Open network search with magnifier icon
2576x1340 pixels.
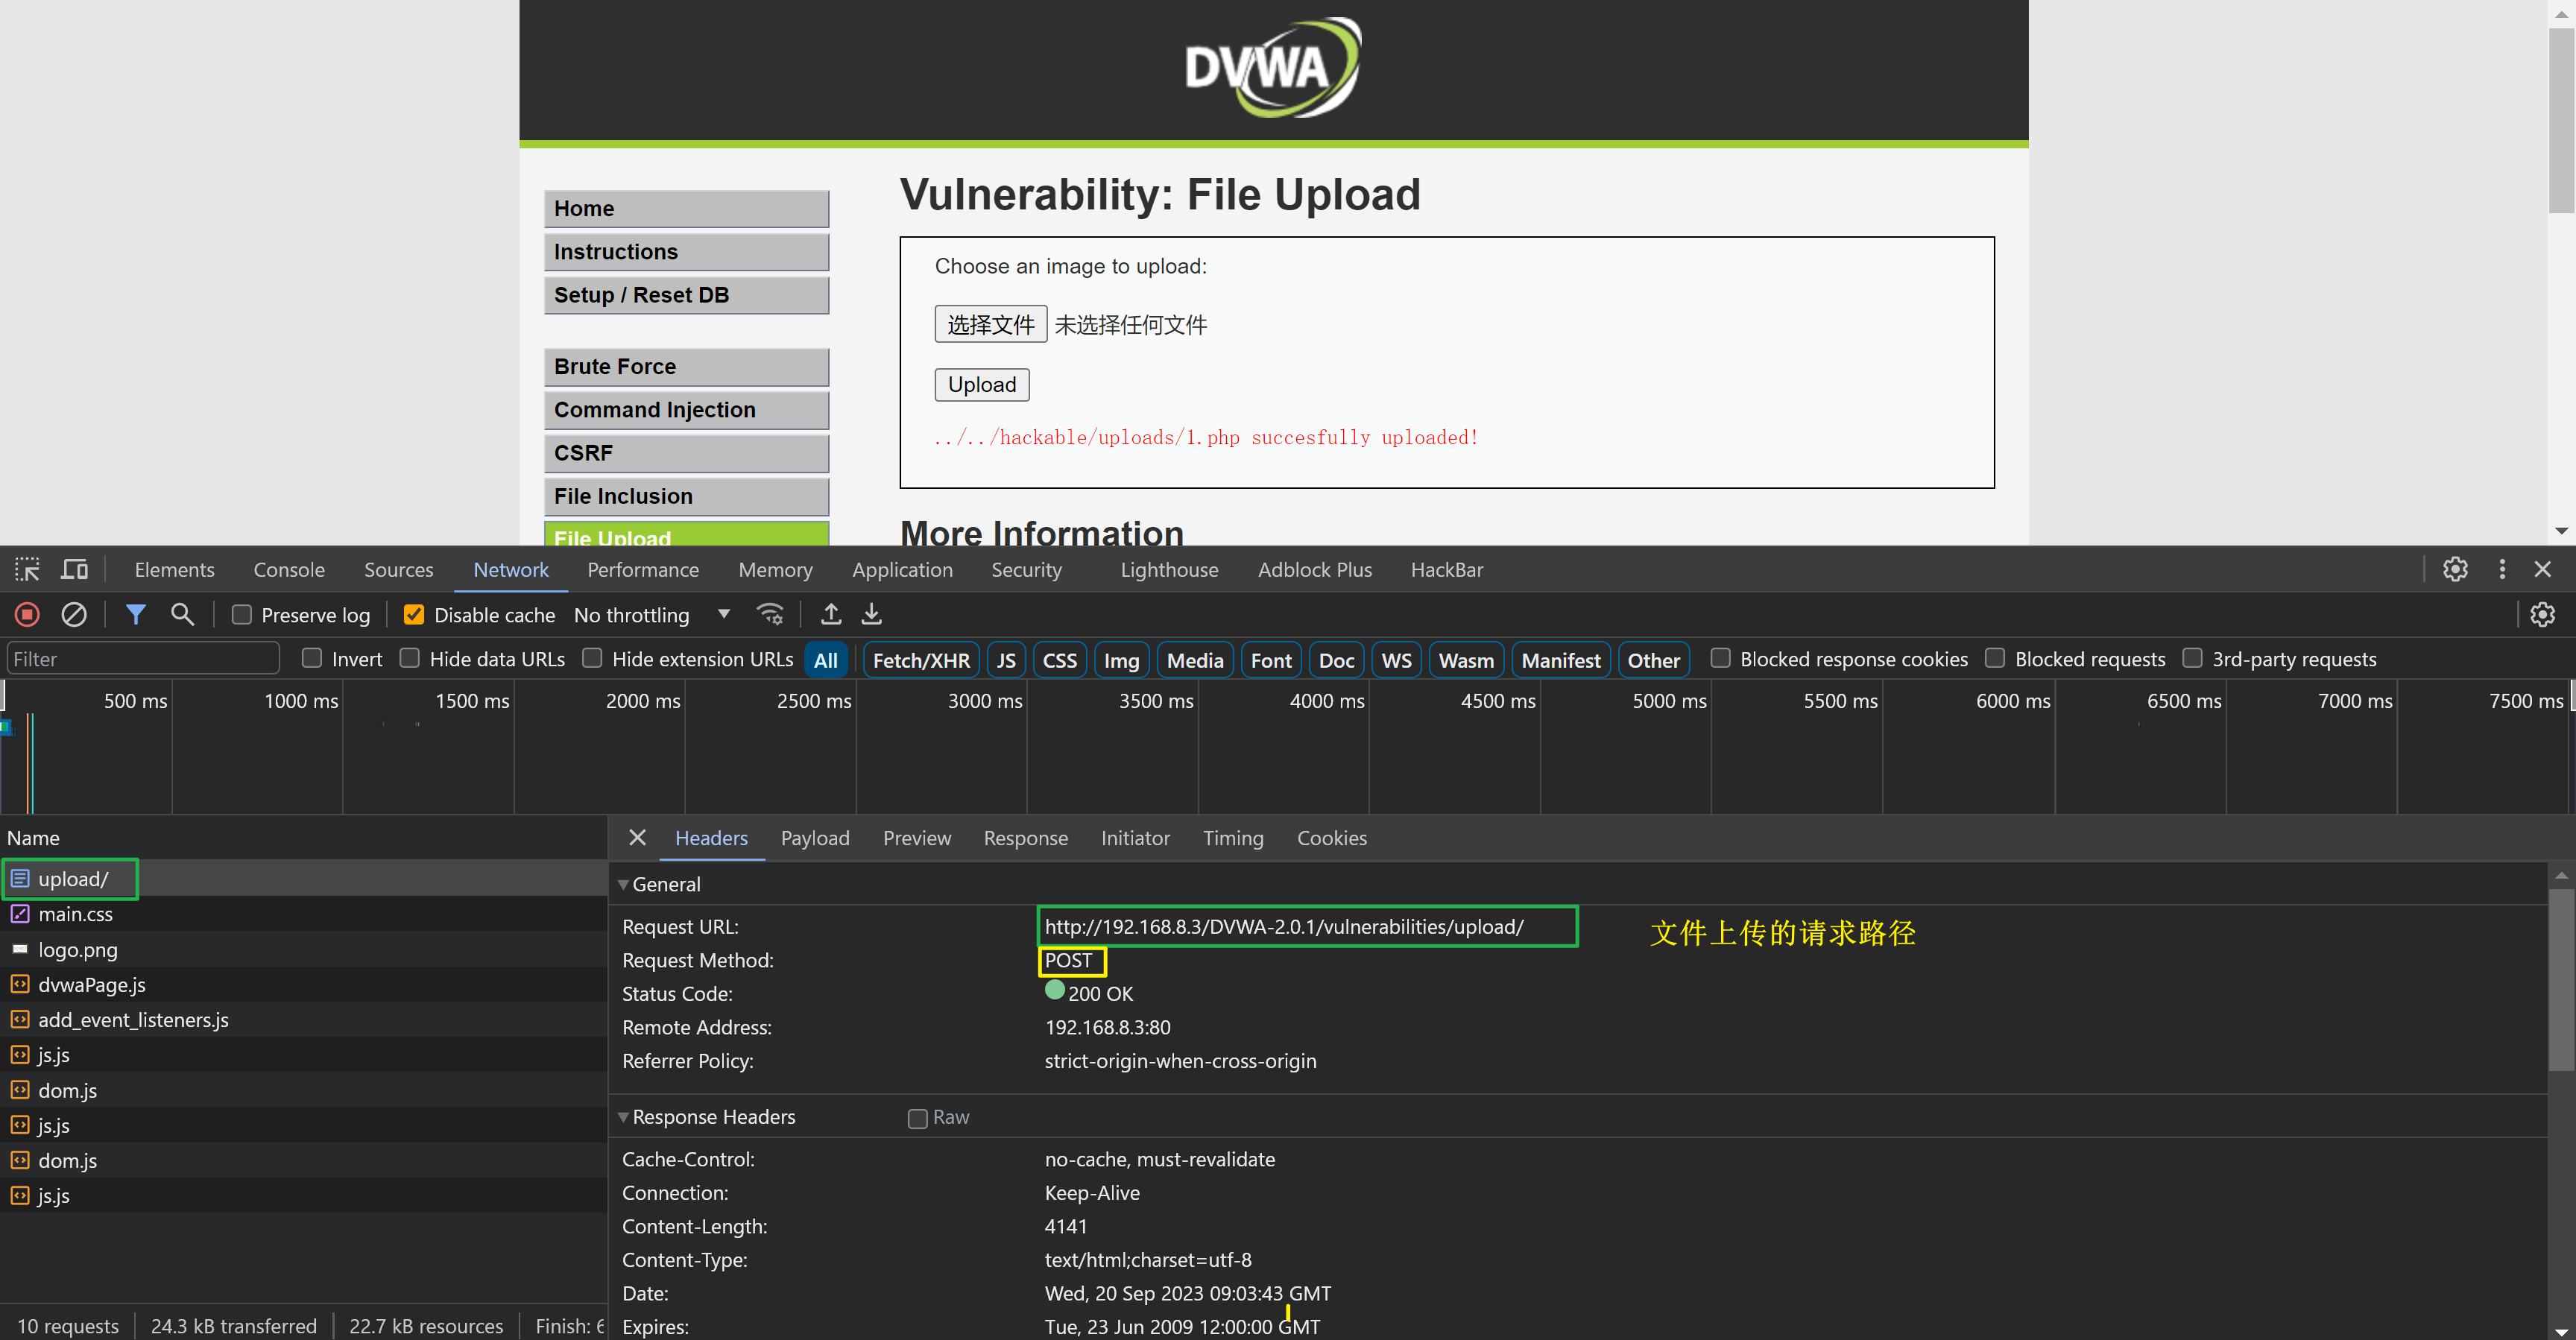pyautogui.click(x=182, y=614)
